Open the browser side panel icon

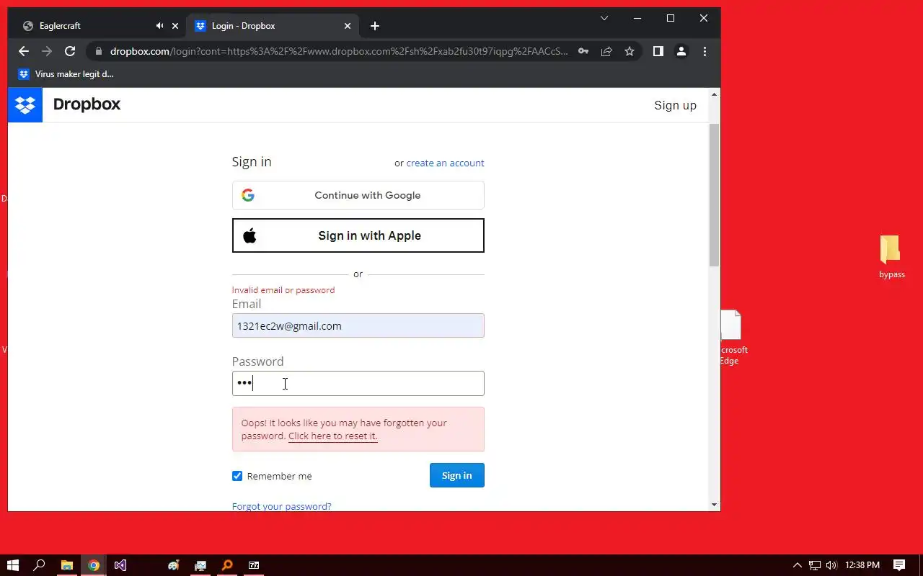(x=658, y=51)
